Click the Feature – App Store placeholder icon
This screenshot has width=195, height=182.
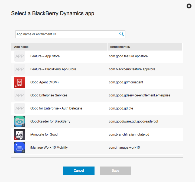pos(19,56)
